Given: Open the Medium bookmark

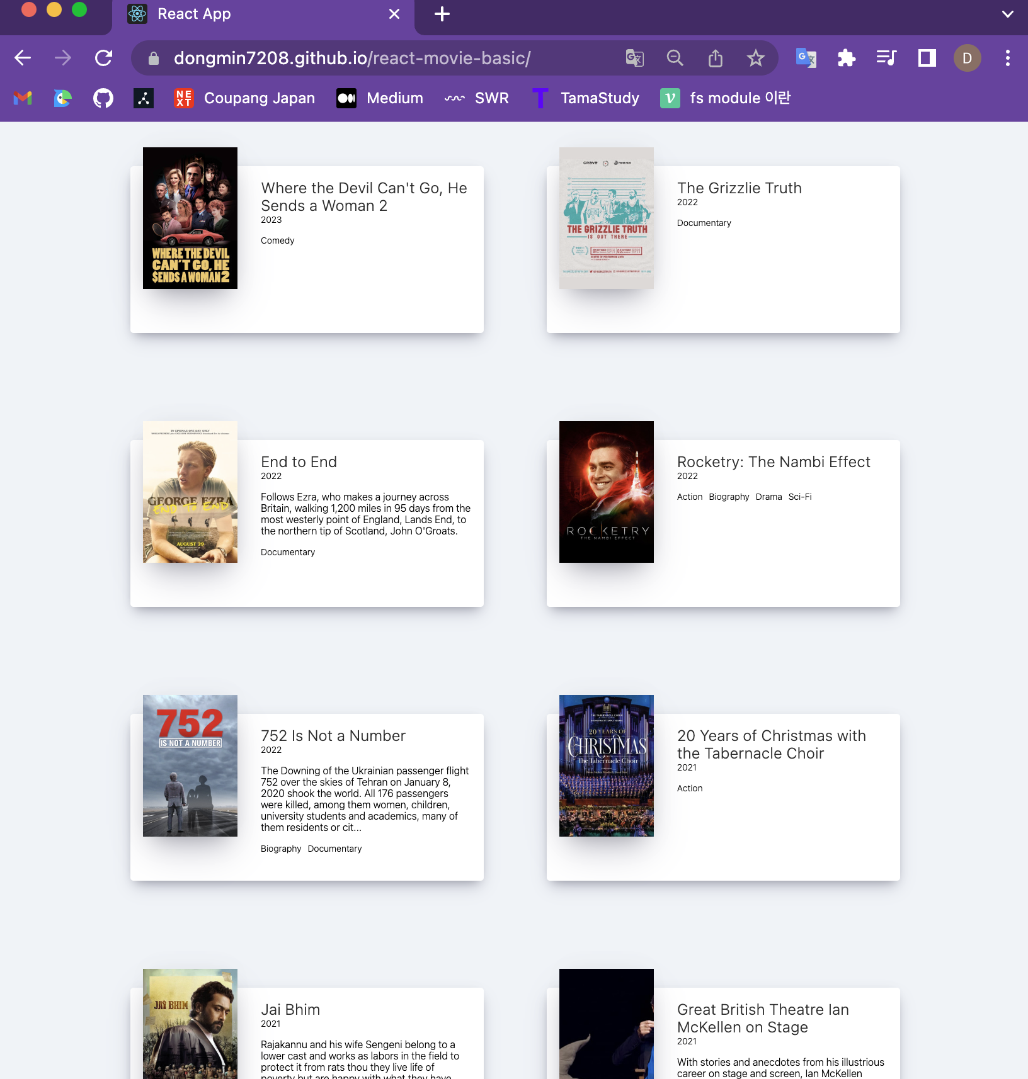Looking at the screenshot, I should point(380,98).
